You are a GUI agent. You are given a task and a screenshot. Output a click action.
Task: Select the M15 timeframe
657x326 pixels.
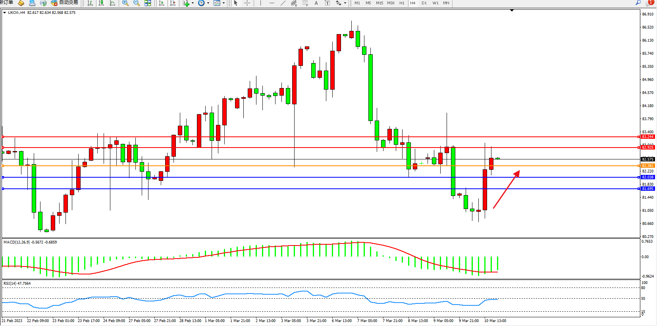pyautogui.click(x=380, y=3)
